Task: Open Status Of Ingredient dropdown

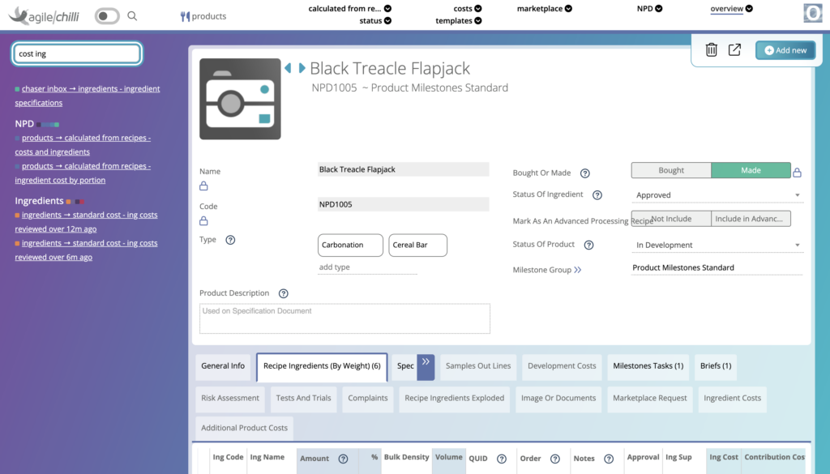Action: (x=716, y=195)
